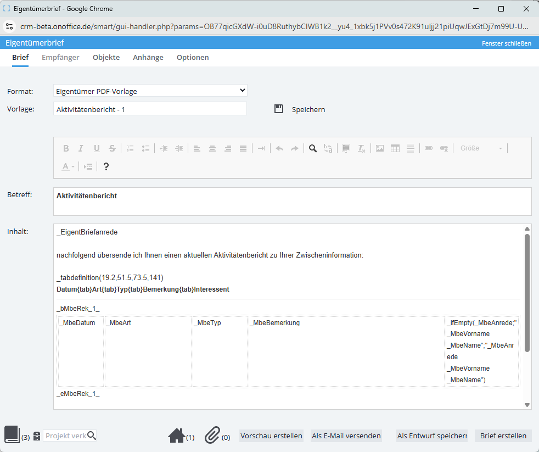Toggle italic formatting in editor toolbar
539x452 pixels.
81,148
